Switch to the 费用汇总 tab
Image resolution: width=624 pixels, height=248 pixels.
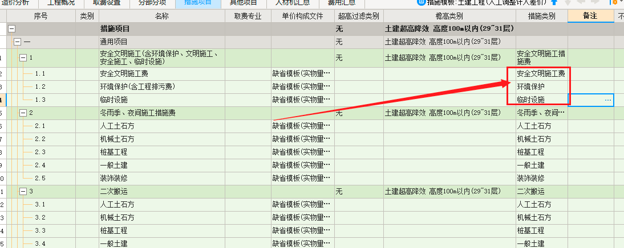(x=342, y=3)
